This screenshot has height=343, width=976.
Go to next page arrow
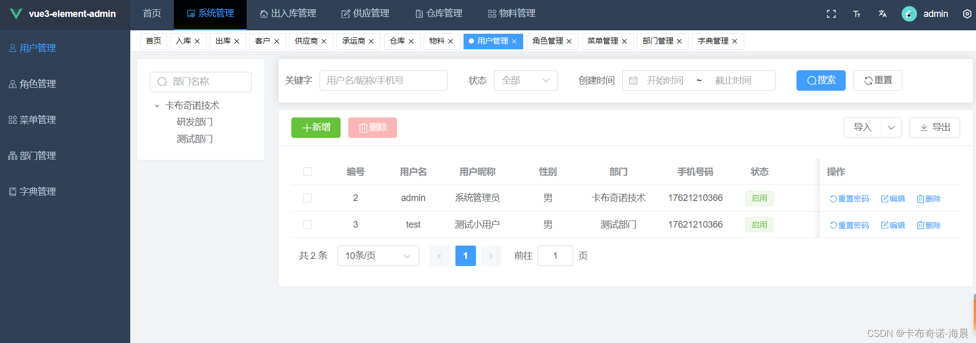(x=491, y=256)
